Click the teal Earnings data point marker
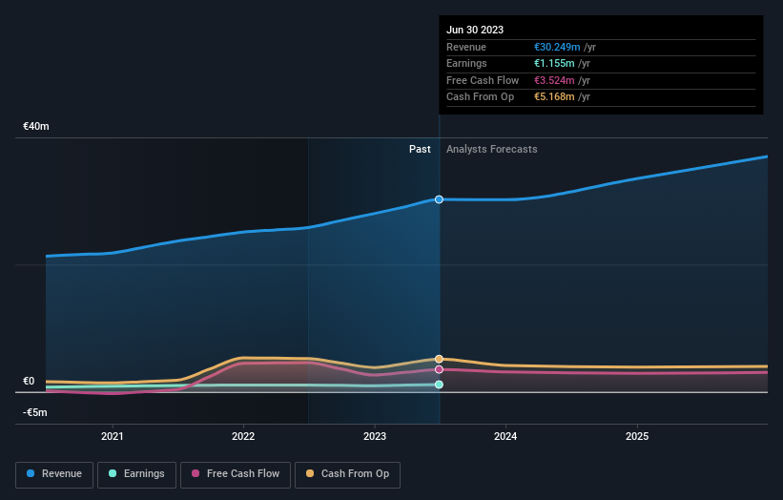The image size is (783, 500). pos(439,385)
